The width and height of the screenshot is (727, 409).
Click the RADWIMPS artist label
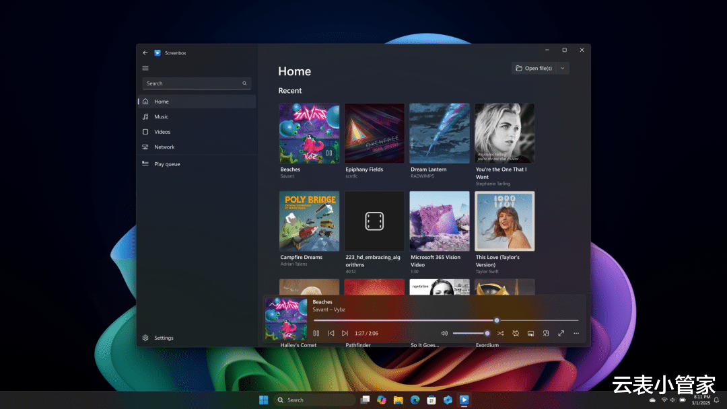[422, 176]
